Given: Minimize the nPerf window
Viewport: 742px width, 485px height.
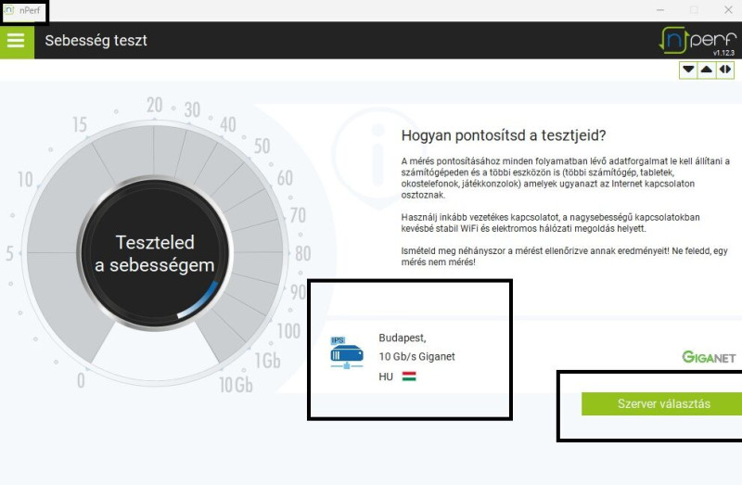Looking at the screenshot, I should pyautogui.click(x=660, y=10).
